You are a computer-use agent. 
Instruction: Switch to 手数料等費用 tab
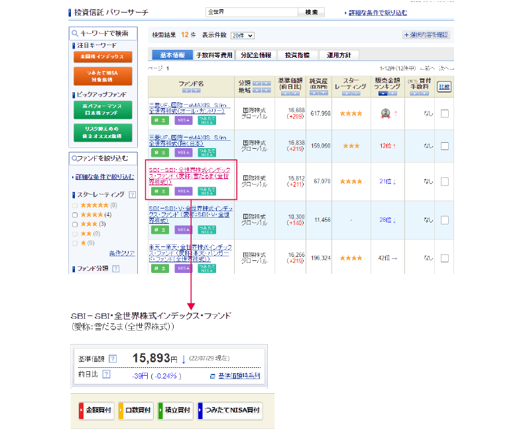coord(214,55)
